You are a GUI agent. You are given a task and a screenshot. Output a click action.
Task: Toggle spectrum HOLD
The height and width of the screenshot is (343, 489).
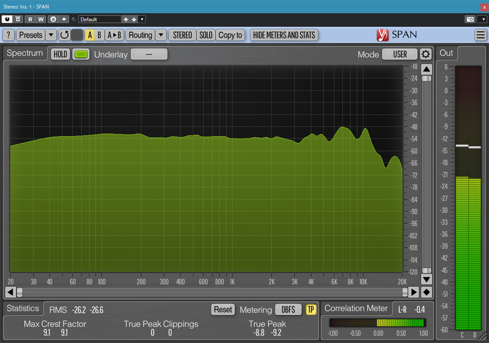pyautogui.click(x=60, y=54)
